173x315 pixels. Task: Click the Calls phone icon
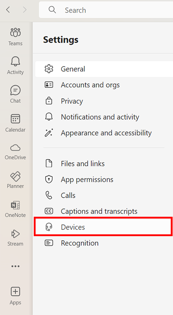coord(49,195)
